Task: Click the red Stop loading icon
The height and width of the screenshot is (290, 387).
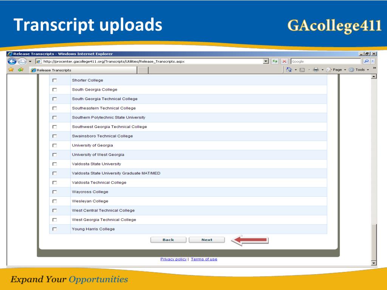Action: click(284, 62)
